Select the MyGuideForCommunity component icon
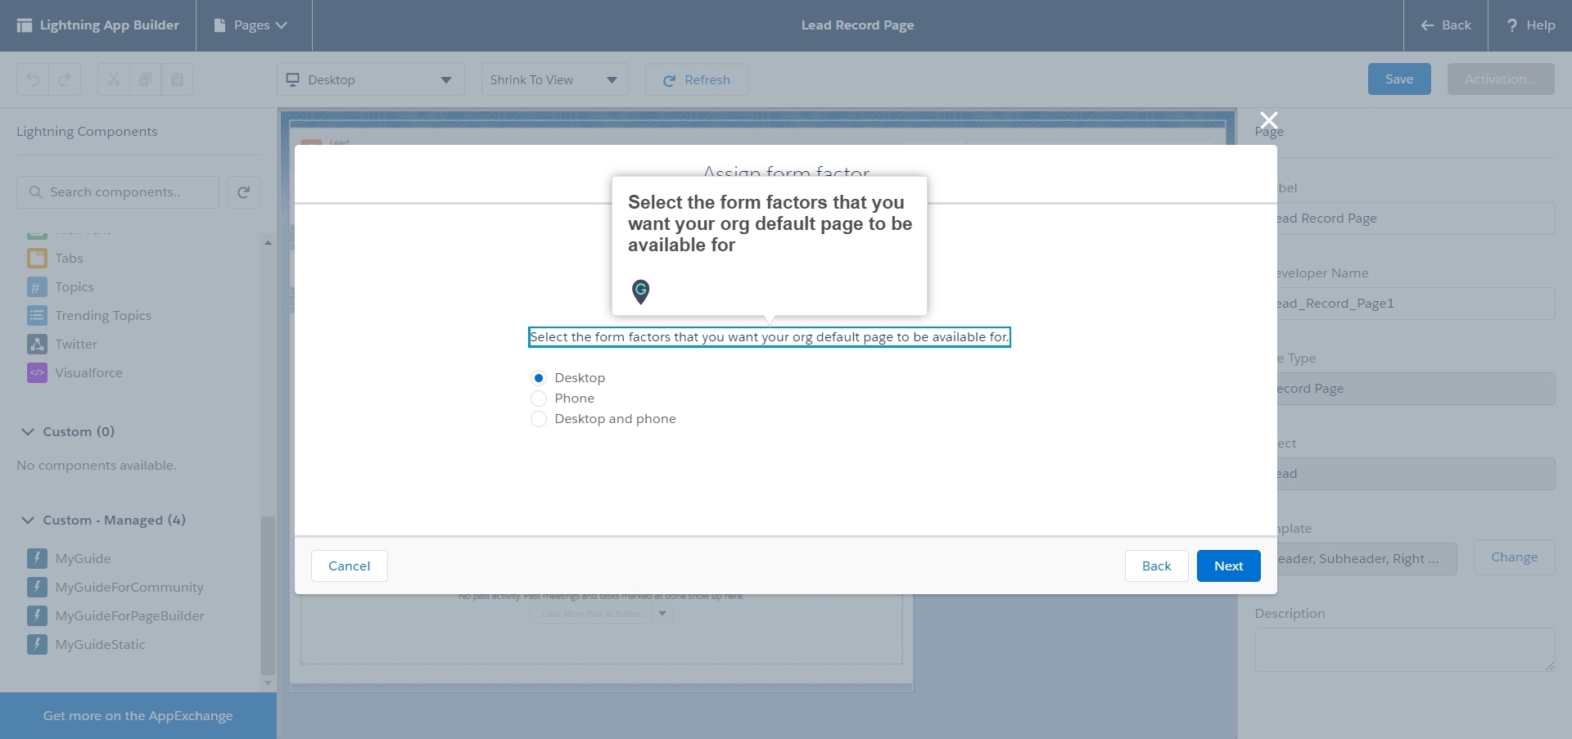The image size is (1572, 739). pos(37,587)
